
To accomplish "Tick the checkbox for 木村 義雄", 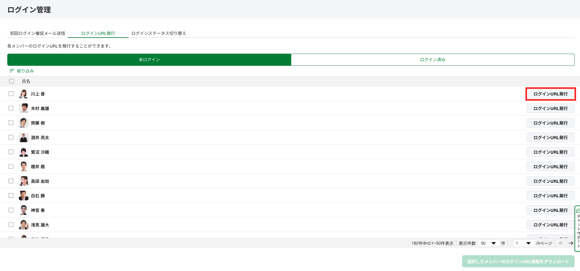I will [11, 109].
